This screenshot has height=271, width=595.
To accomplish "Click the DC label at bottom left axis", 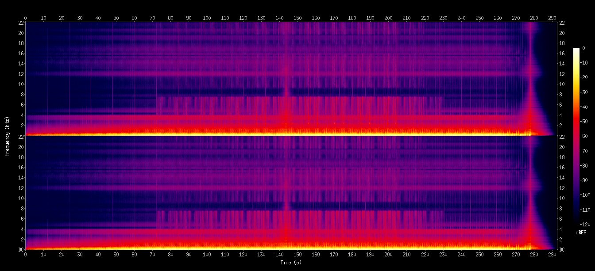I will pyautogui.click(x=21, y=250).
